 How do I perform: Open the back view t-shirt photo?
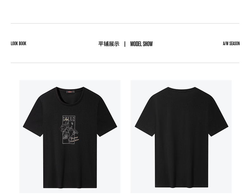(181, 136)
